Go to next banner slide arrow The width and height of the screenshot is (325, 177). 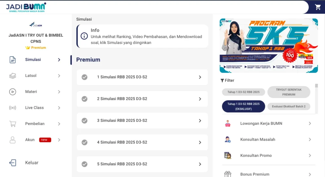pos(308,46)
